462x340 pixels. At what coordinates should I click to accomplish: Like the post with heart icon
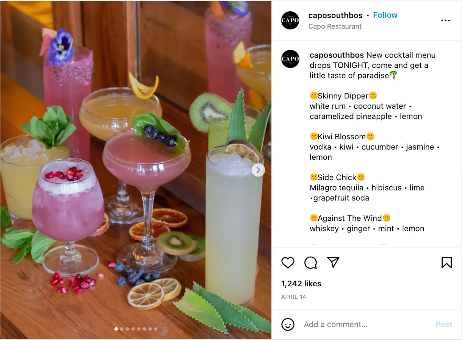(x=288, y=262)
